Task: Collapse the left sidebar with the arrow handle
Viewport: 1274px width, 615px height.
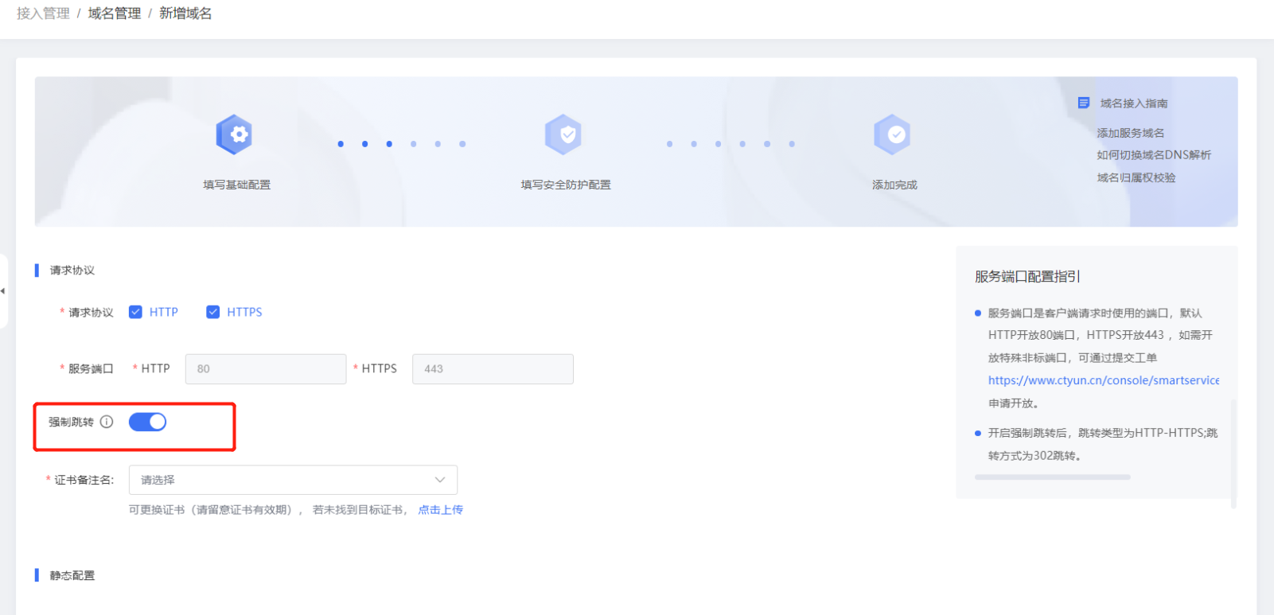Action: 3,291
